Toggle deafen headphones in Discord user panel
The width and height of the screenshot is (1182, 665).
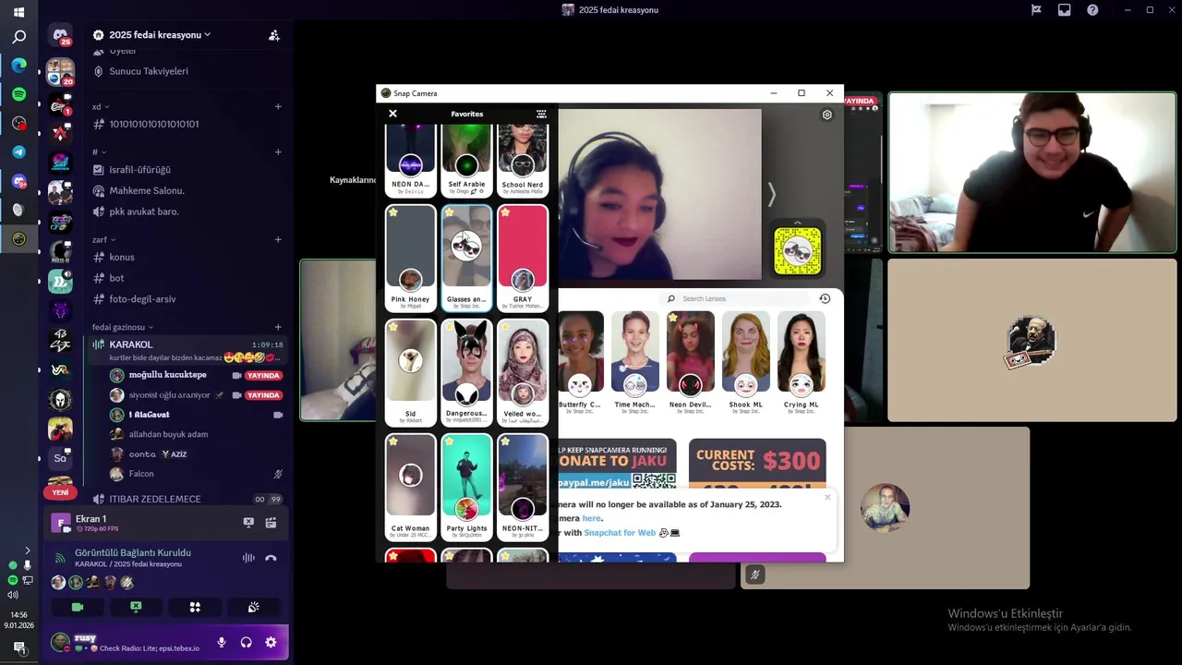click(x=247, y=642)
